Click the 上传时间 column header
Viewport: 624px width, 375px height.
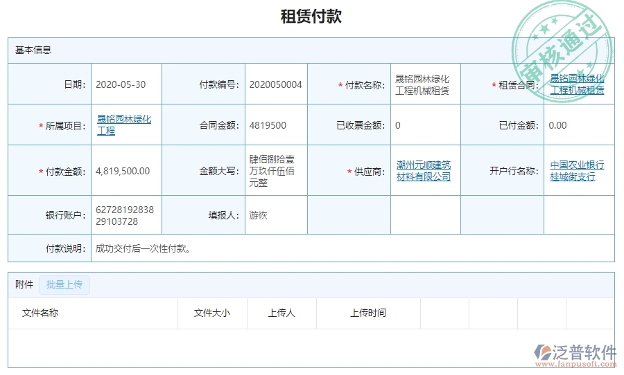[x=368, y=313]
